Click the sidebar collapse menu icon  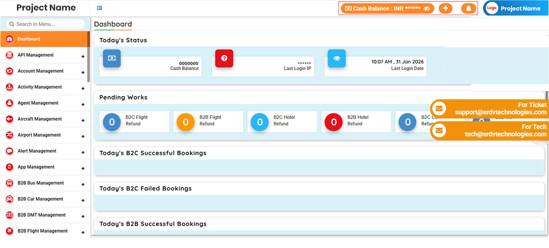(99, 8)
